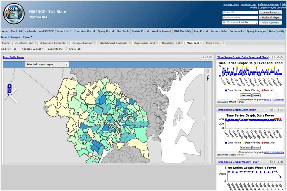Image resolution: width=287 pixels, height=191 pixels.
Task: Collapse the Map: Daily Fever widget
Action: pos(203,57)
